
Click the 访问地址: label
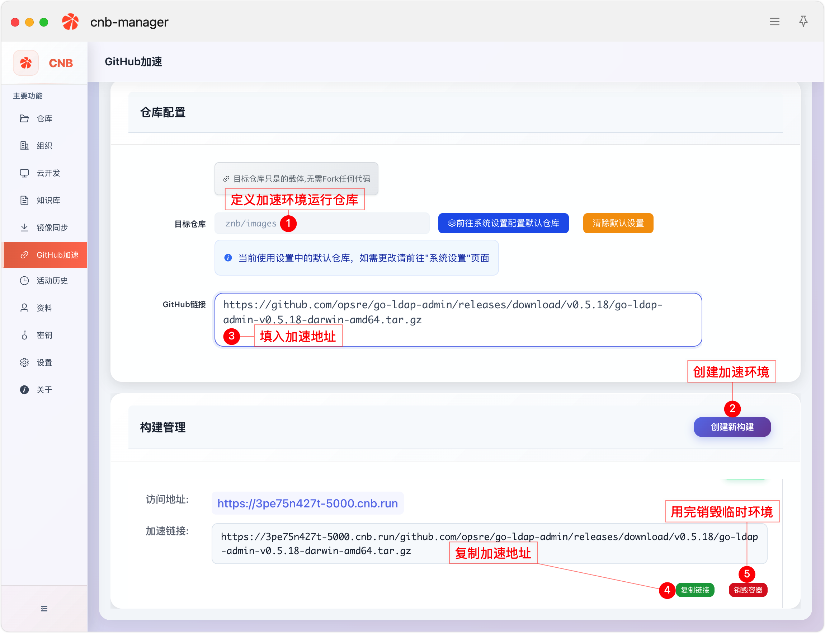(x=167, y=500)
